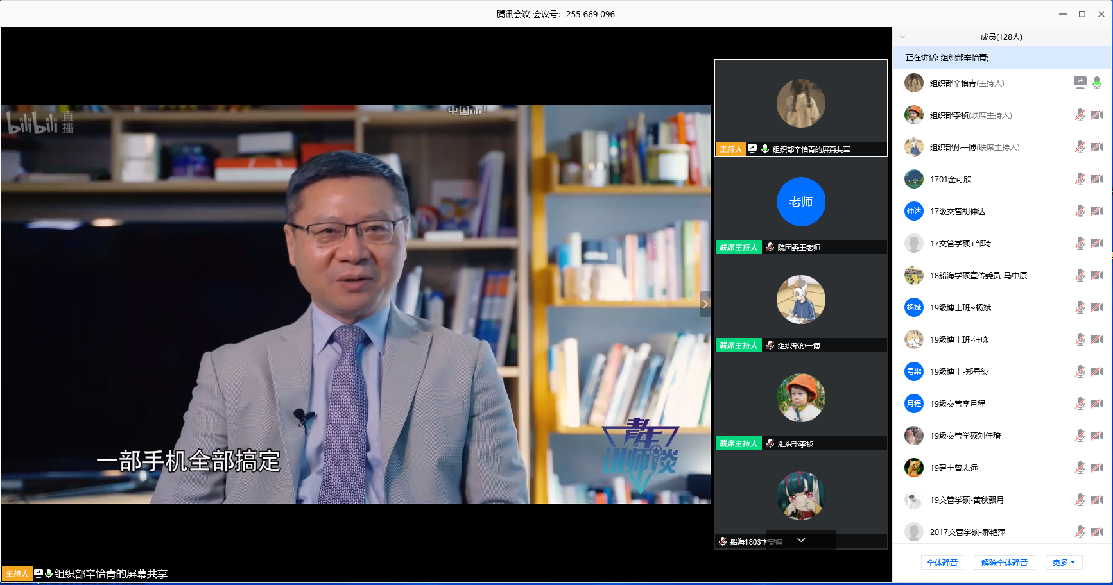Click screen share icon beside 组织部辛怡青 in member list

tap(1080, 83)
